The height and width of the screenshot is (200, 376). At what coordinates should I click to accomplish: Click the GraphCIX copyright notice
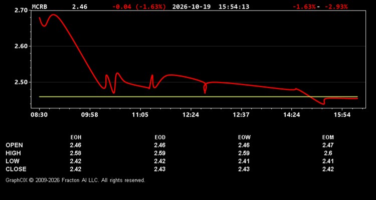pyautogui.click(x=75, y=180)
